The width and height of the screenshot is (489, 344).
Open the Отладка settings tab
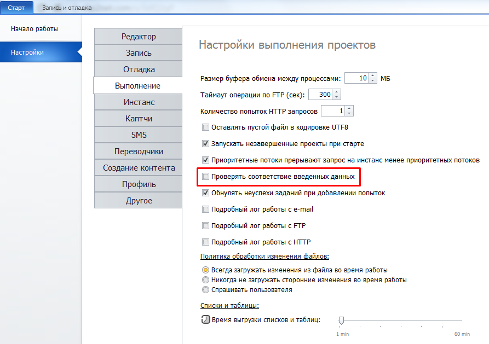coord(138,69)
